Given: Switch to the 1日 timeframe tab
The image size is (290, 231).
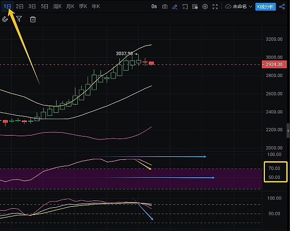Looking at the screenshot, I should pyautogui.click(x=7, y=7).
